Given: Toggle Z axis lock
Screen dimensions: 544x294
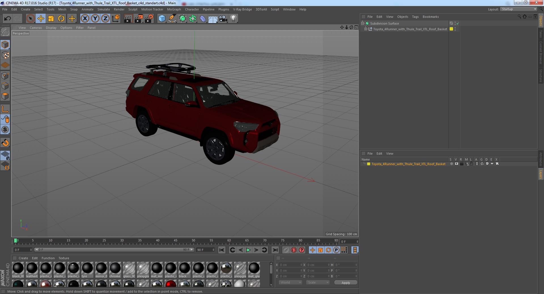Looking at the screenshot, I should click(105, 19).
